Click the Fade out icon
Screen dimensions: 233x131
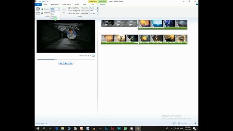pyautogui.click(x=42, y=13)
